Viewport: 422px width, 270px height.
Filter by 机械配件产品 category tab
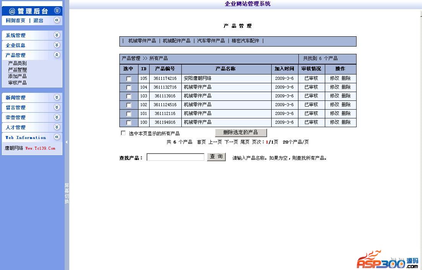pos(176,41)
